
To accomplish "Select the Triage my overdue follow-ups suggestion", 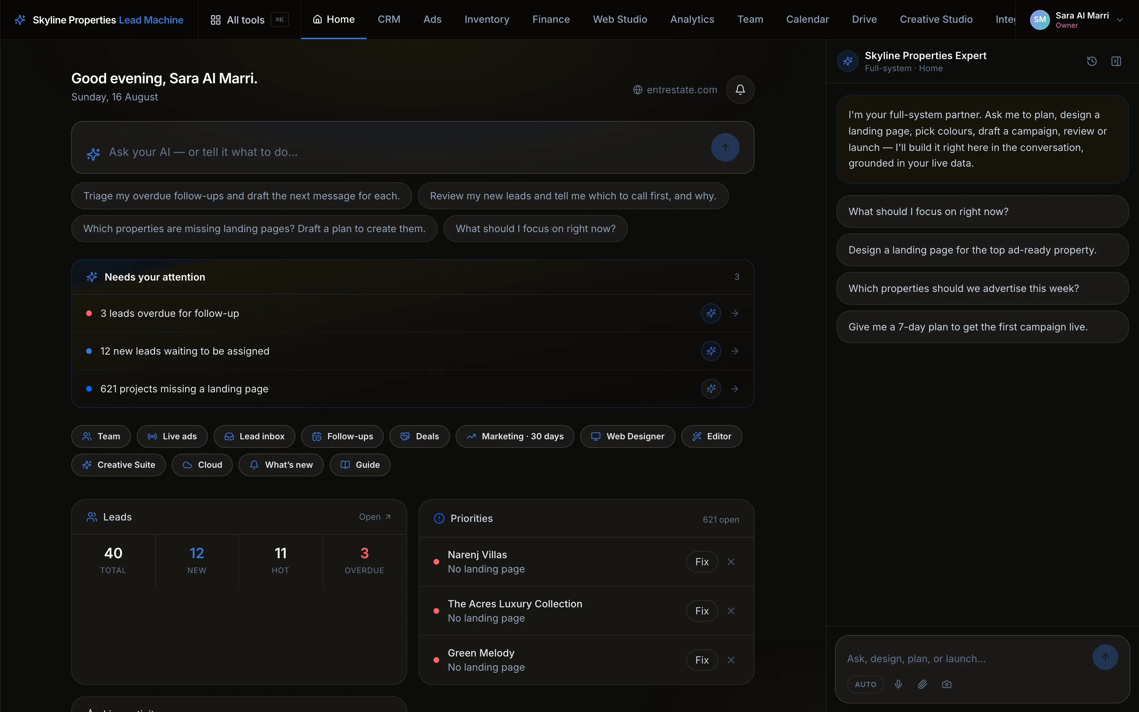I will point(241,196).
